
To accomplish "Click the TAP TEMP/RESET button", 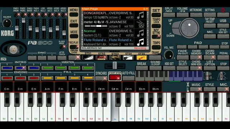I will pos(210,25).
